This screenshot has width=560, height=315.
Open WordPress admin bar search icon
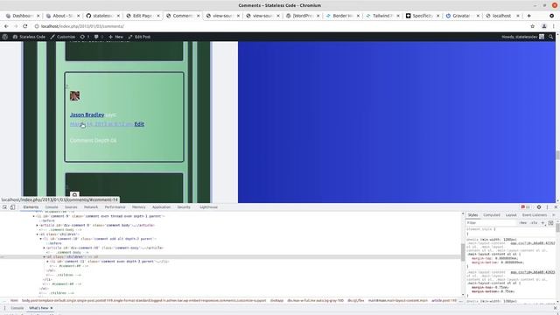point(551,37)
